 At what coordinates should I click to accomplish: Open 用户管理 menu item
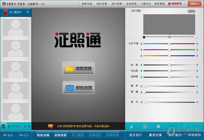[117, 4]
